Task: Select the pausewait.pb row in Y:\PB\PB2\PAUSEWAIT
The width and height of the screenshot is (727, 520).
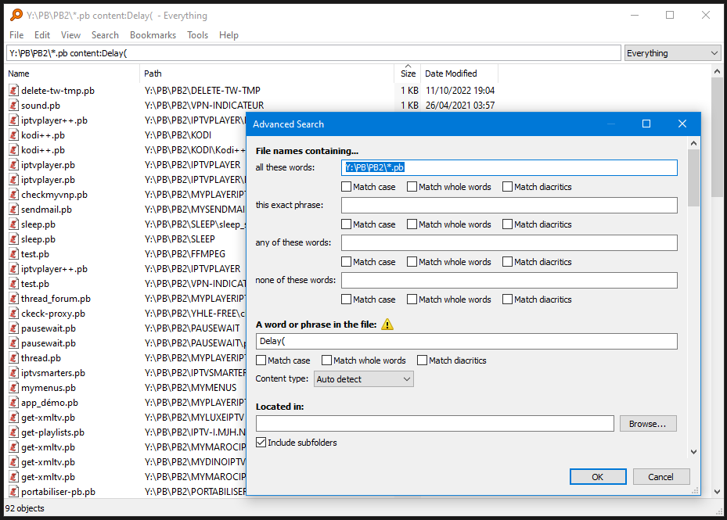Action: (125, 328)
